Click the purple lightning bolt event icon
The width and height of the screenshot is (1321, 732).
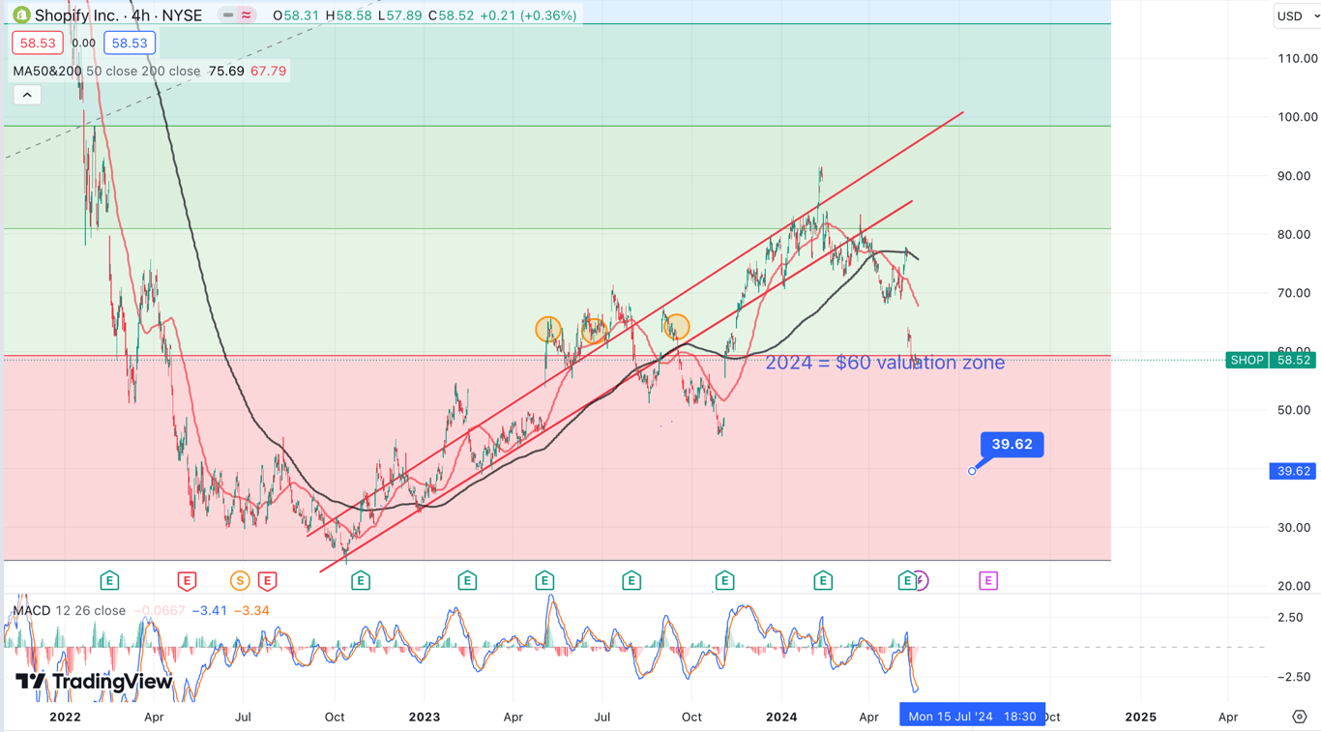[921, 580]
